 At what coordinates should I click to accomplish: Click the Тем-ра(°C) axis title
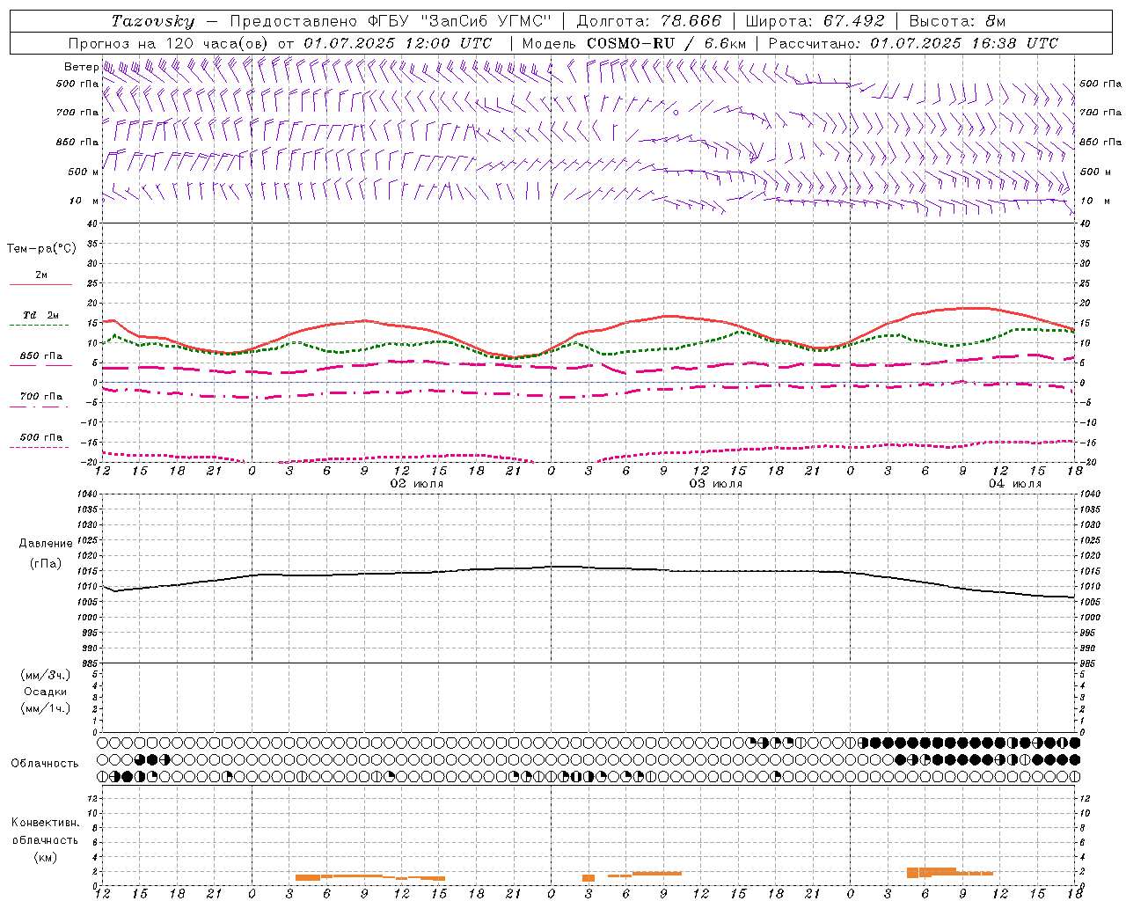(x=41, y=248)
